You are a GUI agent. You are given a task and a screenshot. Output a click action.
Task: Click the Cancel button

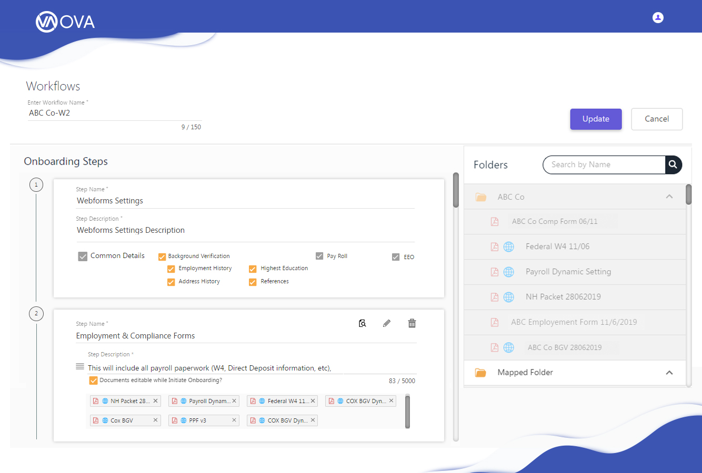(657, 119)
